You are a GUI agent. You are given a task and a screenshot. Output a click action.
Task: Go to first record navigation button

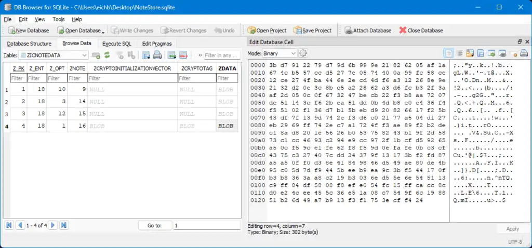click(9, 225)
